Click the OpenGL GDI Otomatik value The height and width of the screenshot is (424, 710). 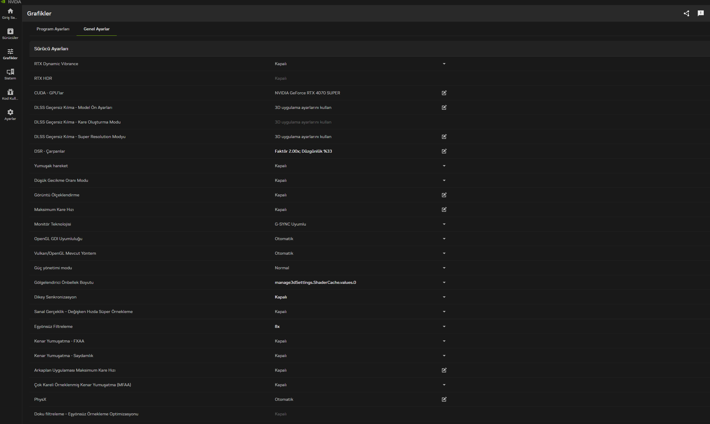tap(284, 239)
